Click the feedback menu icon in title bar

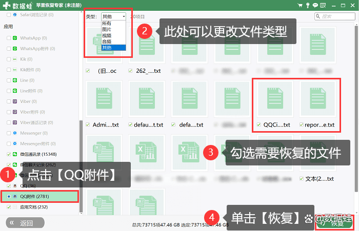point(323,5)
